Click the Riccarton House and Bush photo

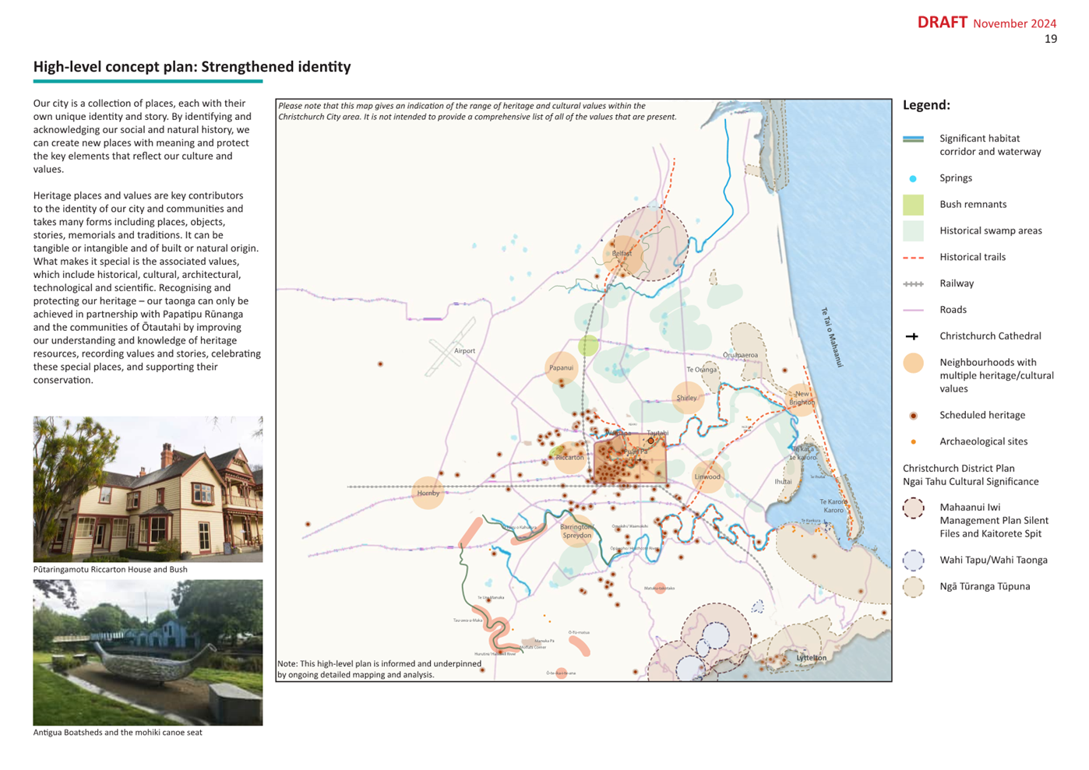coord(148,489)
